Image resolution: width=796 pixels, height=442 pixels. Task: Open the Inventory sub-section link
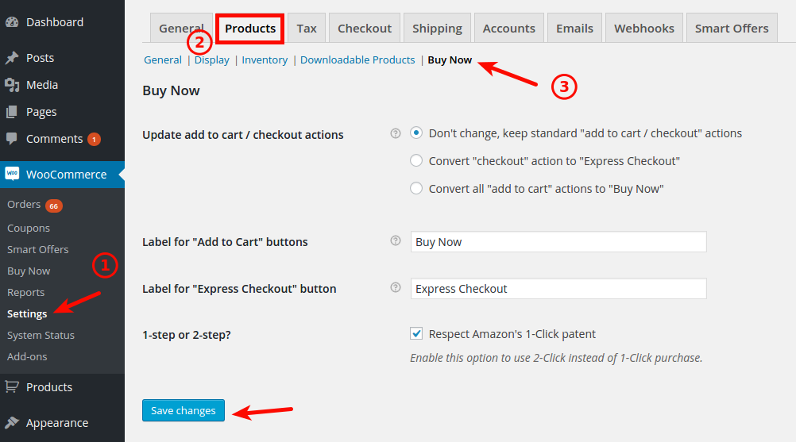[x=265, y=60]
